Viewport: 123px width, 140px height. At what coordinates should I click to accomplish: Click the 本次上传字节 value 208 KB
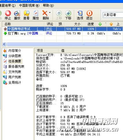(x=65, y=120)
